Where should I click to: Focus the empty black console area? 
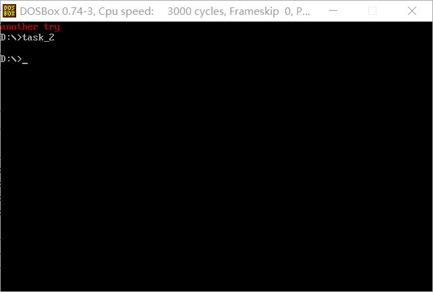point(216,177)
